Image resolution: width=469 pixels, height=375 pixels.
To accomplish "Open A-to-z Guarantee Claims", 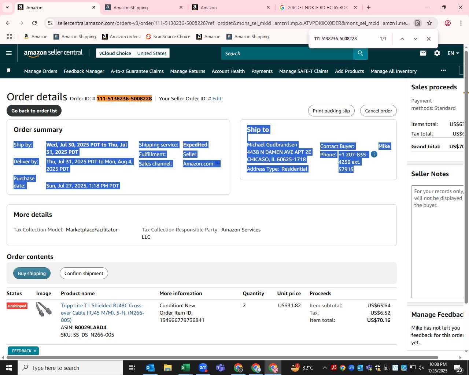I will (137, 71).
